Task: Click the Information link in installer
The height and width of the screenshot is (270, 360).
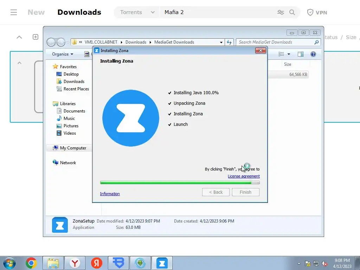Action: click(x=110, y=194)
